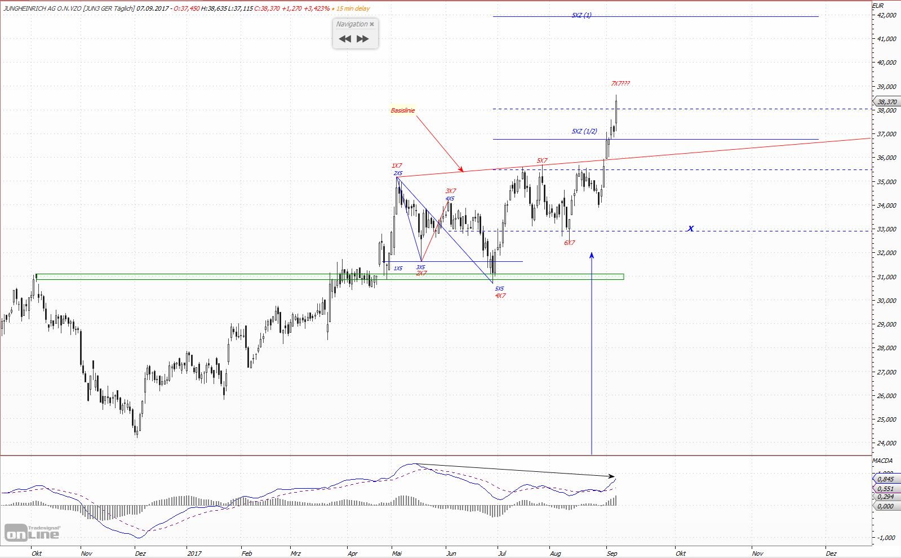The width and height of the screenshot is (901, 558).
Task: Click the red "6X7" wave label
Action: tap(570, 243)
